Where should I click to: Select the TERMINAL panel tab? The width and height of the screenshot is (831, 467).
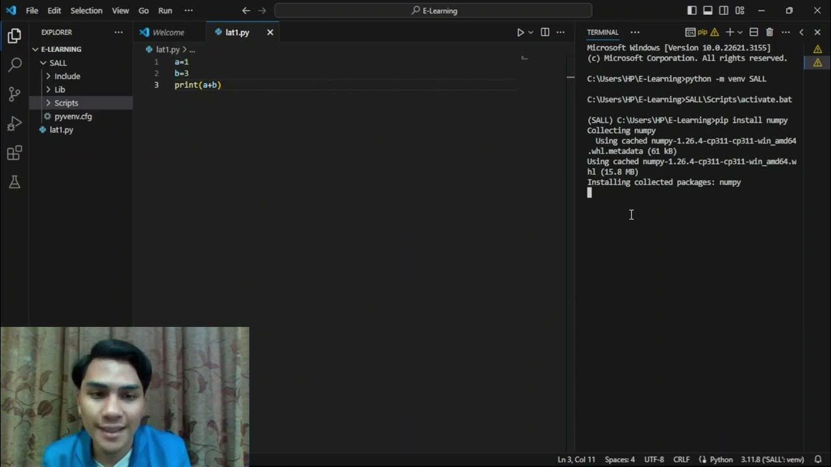tap(602, 32)
